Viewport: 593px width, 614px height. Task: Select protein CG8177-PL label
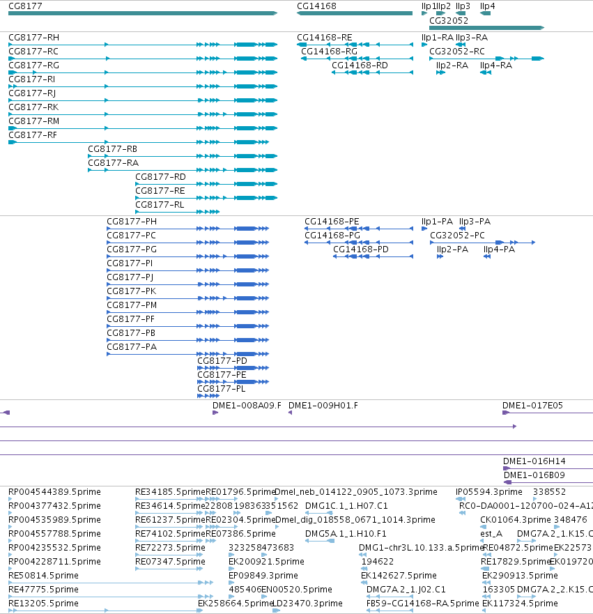222,389
